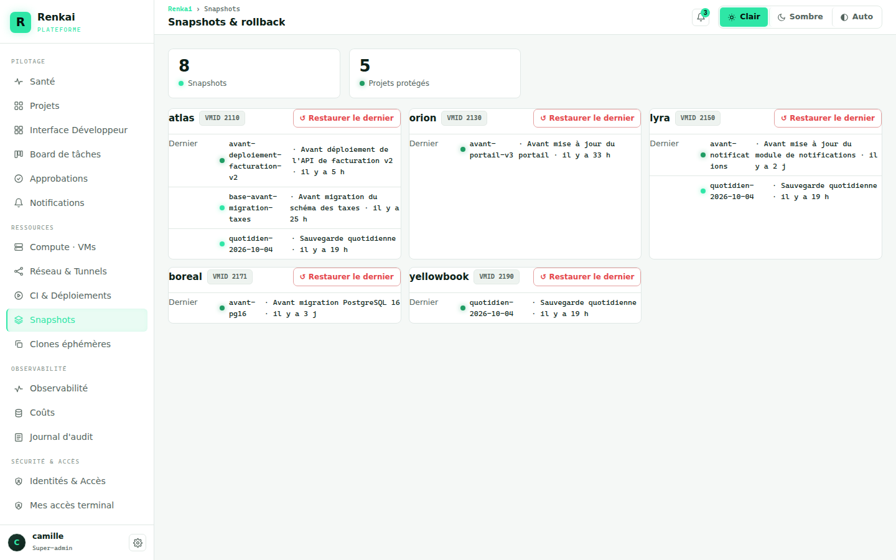Click the Approbations check icon
The height and width of the screenshot is (560, 896).
point(19,179)
